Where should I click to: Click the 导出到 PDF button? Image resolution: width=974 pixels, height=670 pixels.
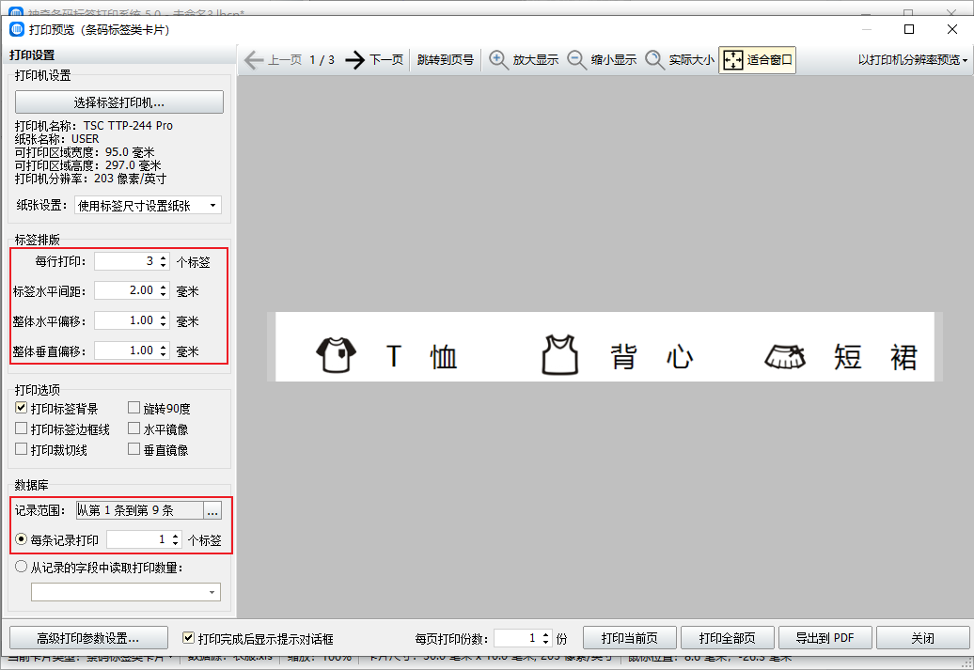coord(825,638)
